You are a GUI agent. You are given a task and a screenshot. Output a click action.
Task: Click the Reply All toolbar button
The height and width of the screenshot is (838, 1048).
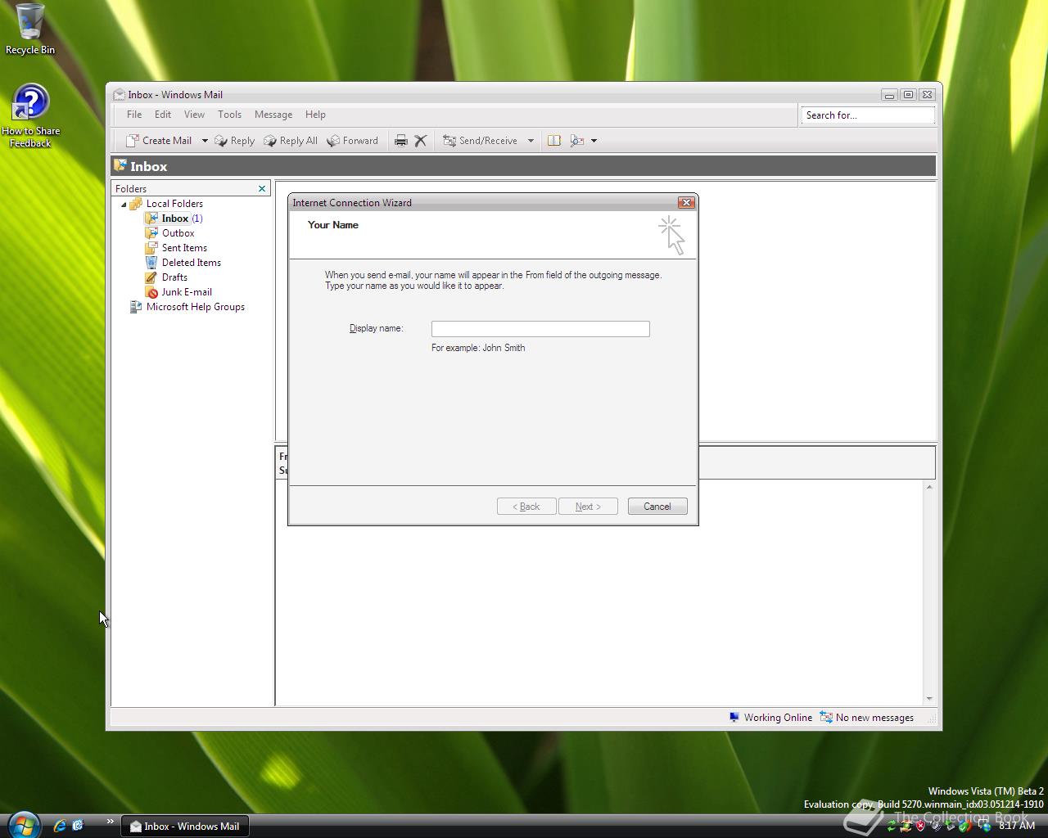[x=291, y=141]
